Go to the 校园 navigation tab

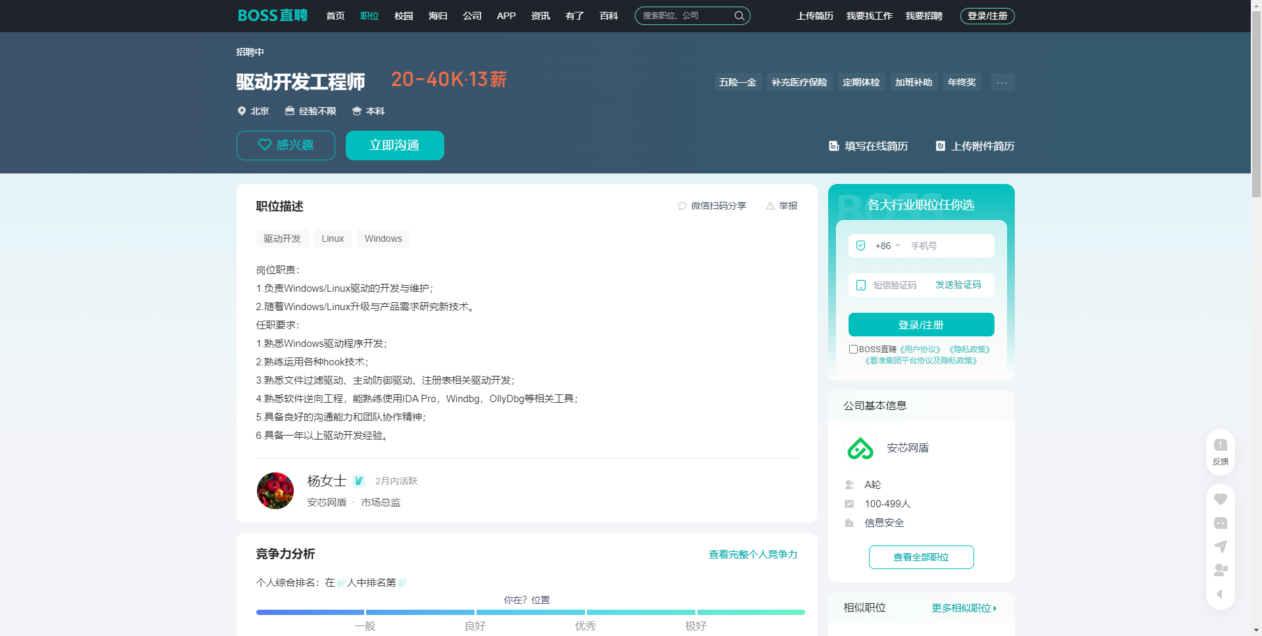coord(404,16)
